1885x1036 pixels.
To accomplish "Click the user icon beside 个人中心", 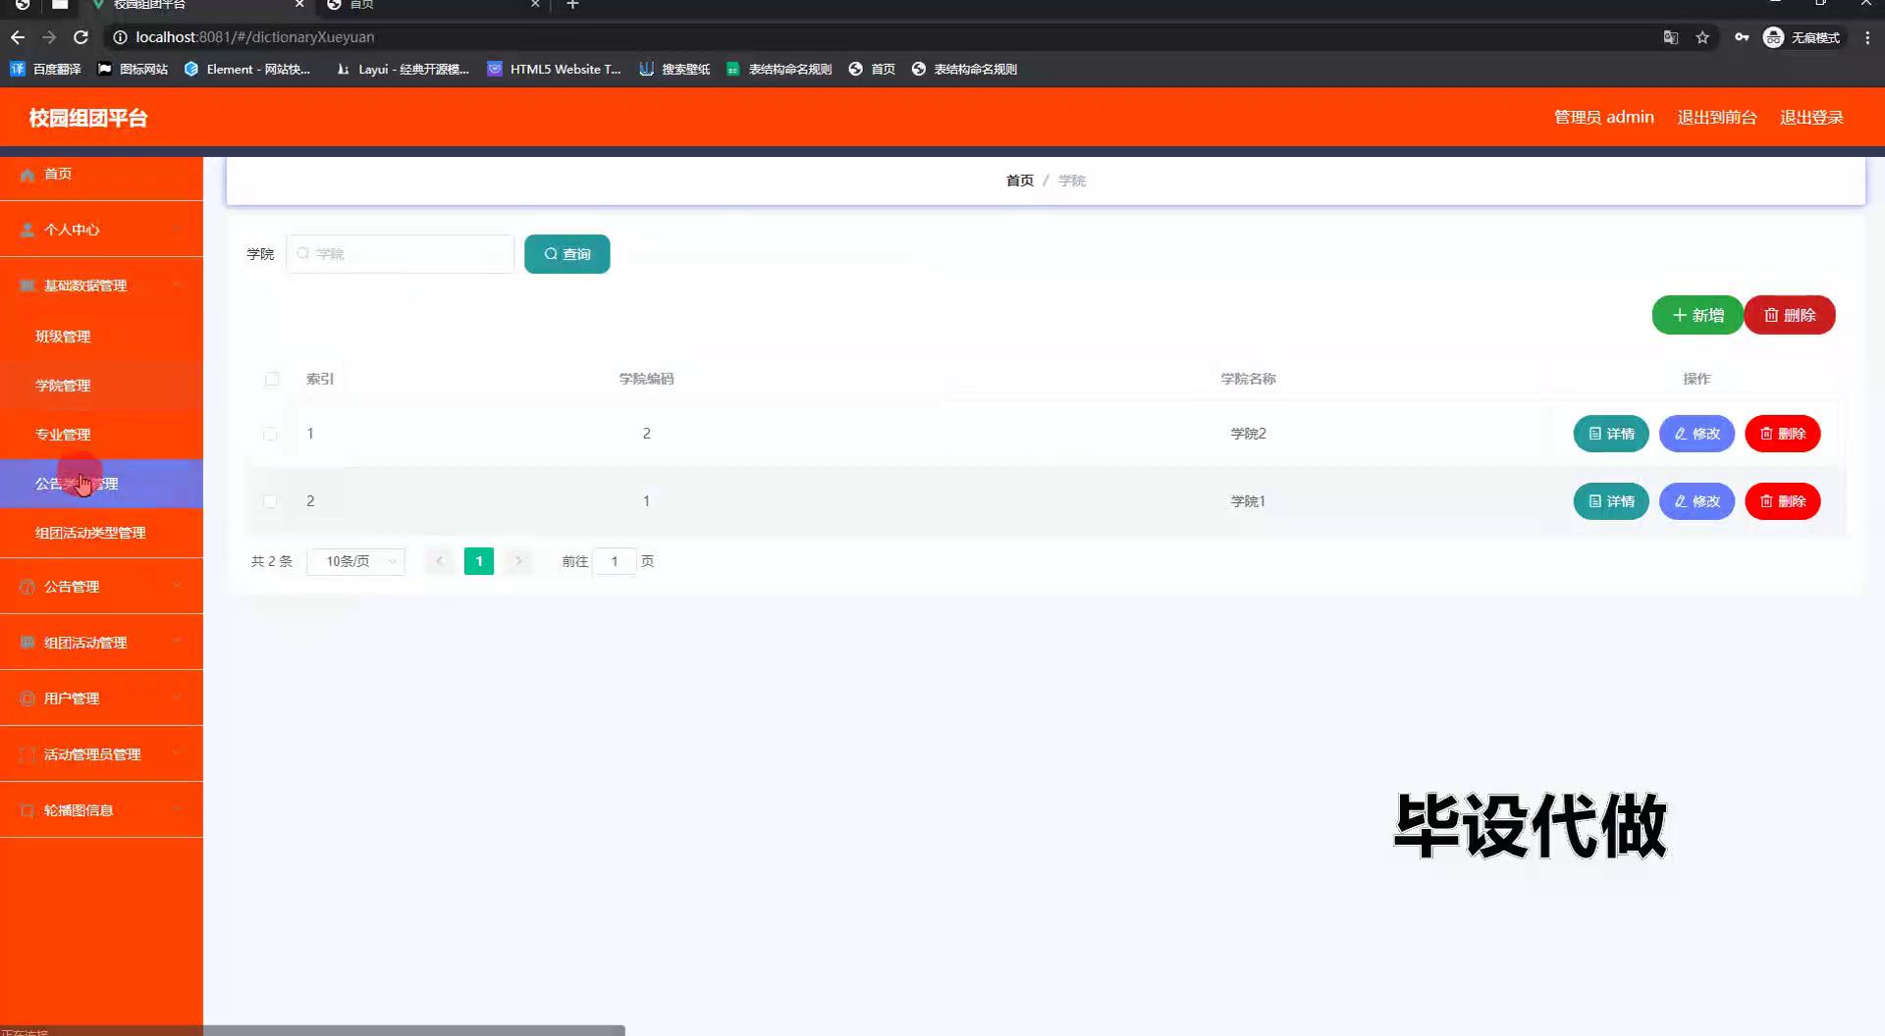I will pos(27,230).
